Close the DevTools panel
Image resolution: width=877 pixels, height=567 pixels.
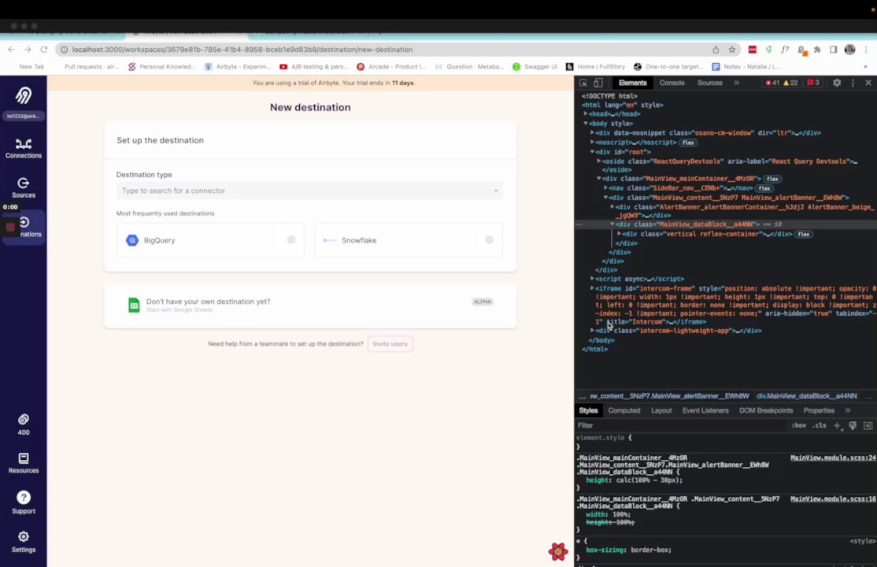click(868, 83)
